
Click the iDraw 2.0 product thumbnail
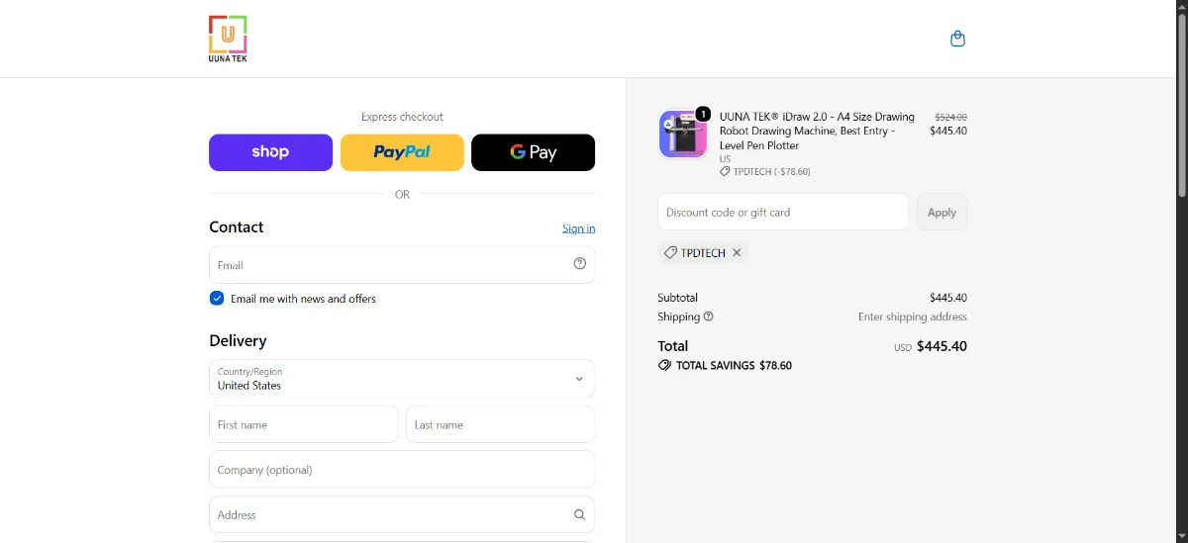pyautogui.click(x=683, y=135)
